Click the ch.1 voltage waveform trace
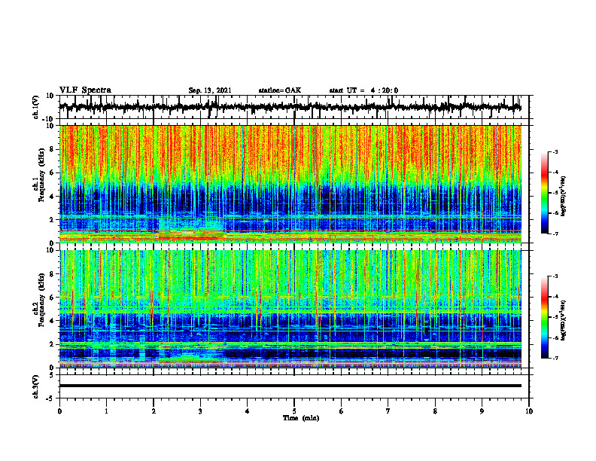596x461 pixels. click(x=290, y=107)
